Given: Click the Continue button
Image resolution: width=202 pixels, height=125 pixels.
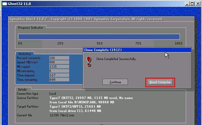Looking at the screenshot, I should tap(115, 82).
